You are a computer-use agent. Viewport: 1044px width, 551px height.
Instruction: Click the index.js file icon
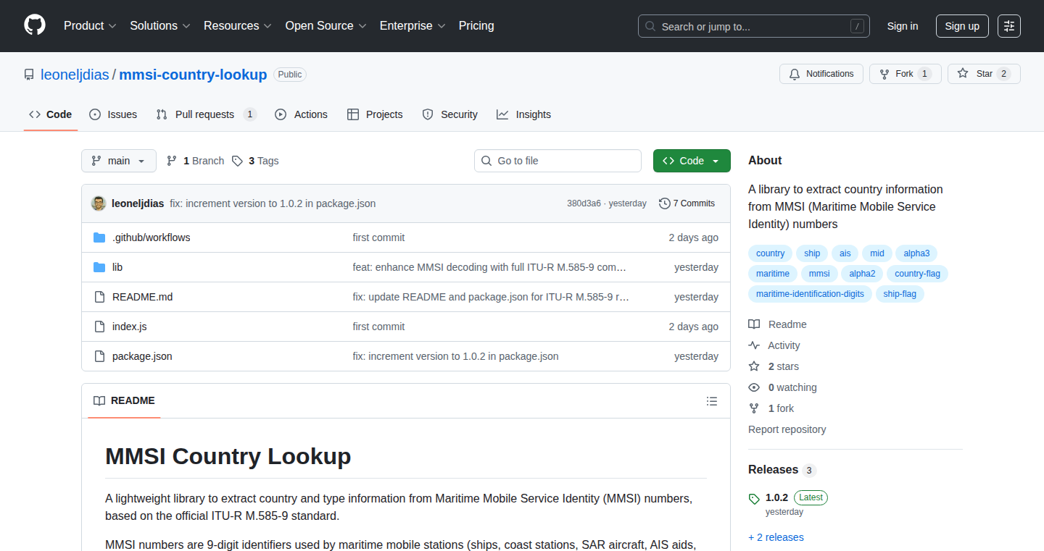pyautogui.click(x=99, y=327)
